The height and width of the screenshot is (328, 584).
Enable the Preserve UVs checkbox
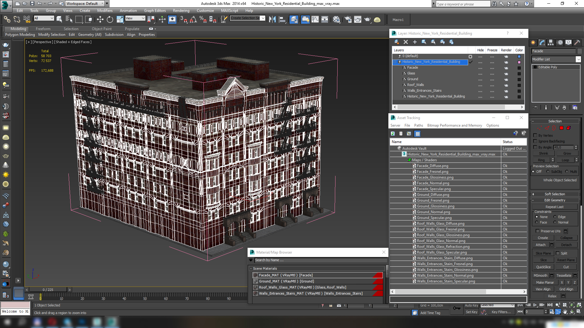tap(537, 231)
